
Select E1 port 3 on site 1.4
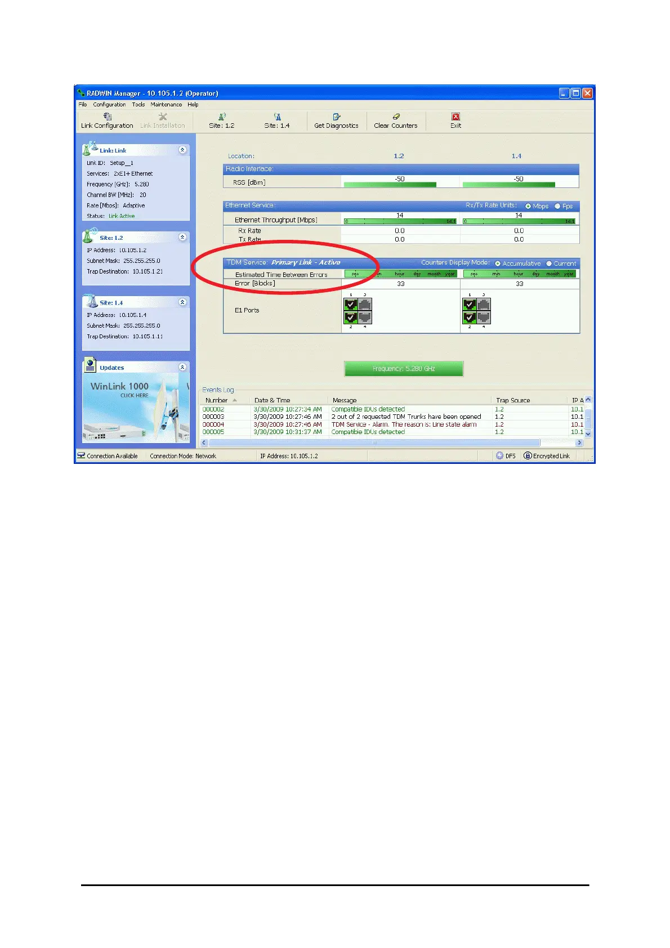click(x=484, y=305)
